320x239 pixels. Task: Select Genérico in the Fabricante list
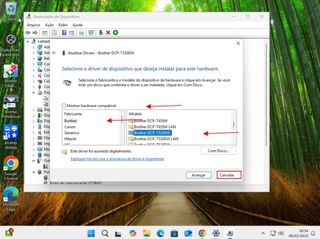click(x=72, y=133)
